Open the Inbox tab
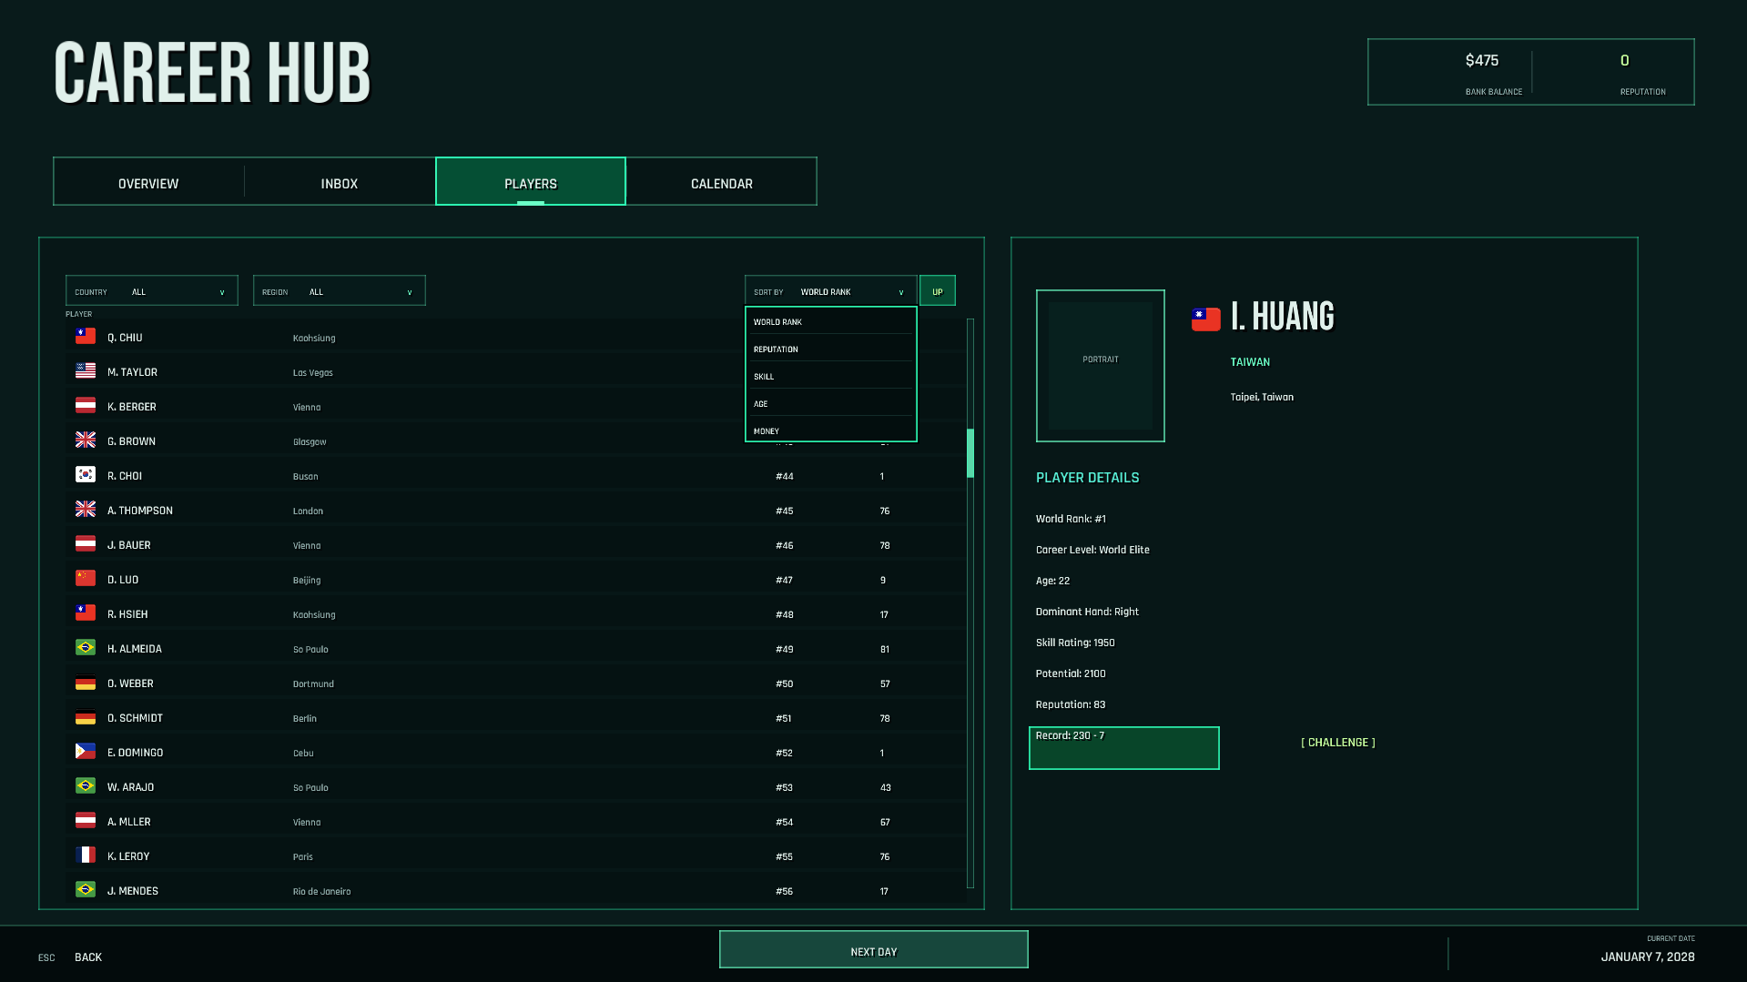The width and height of the screenshot is (1747, 982). coord(340,182)
